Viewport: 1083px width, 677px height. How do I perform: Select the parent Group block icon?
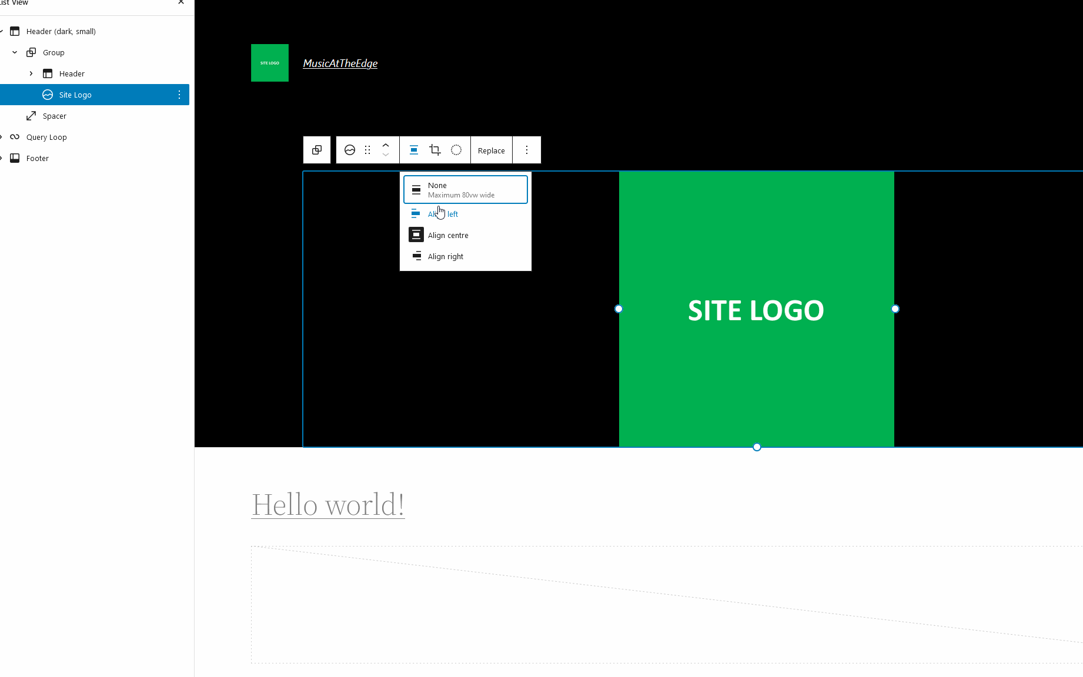pyautogui.click(x=317, y=150)
